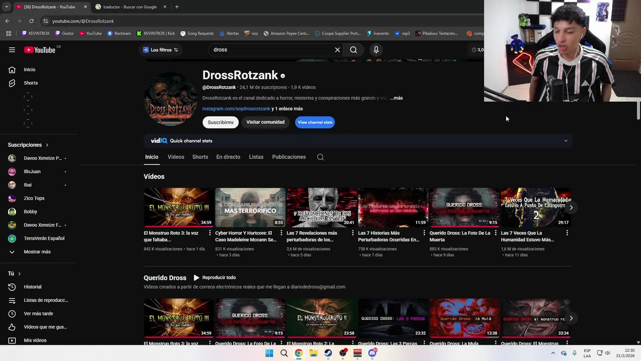
Task: Show next videos in Querido Dross row
Action: coord(571,318)
